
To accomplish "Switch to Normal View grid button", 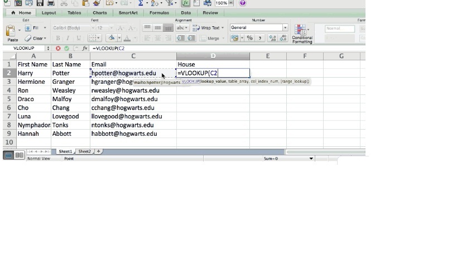I will 8,155.
